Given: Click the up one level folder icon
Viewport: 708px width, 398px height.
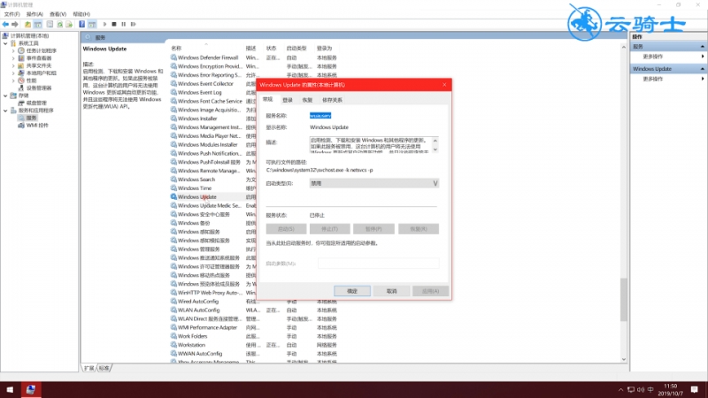Looking at the screenshot, I should [28, 25].
